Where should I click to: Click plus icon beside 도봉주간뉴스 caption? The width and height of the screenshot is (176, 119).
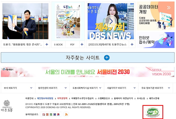click(132, 44)
